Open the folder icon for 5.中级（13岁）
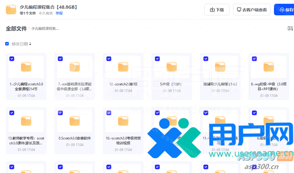This screenshot has width=294, height=173. click(172, 67)
